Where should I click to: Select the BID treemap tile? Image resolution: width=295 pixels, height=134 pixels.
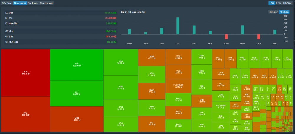pyautogui.click(x=255, y=76)
